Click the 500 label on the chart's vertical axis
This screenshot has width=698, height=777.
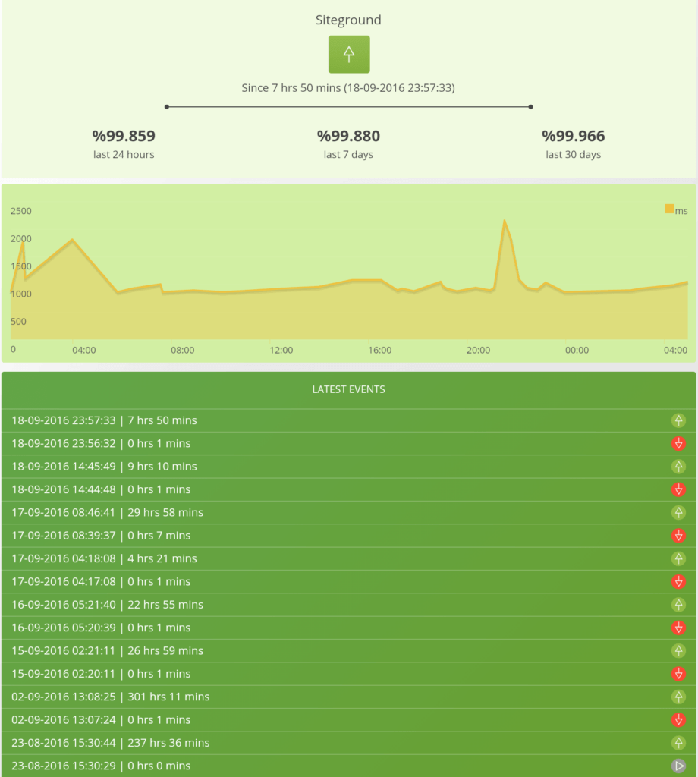tap(18, 322)
